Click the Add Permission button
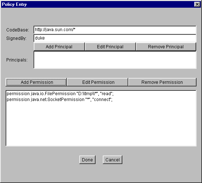Screen dimensions: 202x183 [x=36, y=82]
